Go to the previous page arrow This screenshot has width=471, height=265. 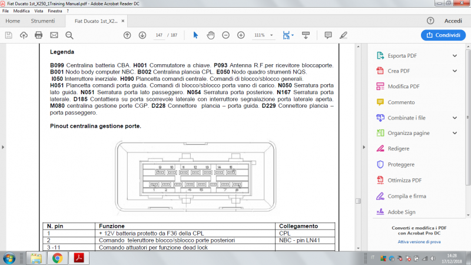(x=127, y=35)
